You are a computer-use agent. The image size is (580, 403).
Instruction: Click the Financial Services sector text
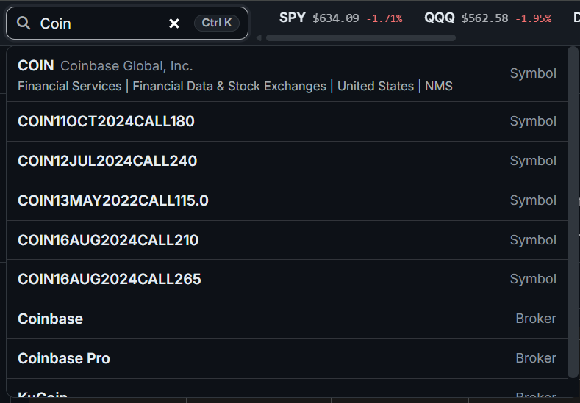click(70, 86)
